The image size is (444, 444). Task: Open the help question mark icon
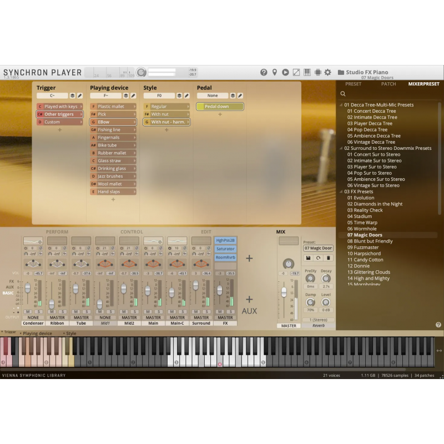pos(264,72)
